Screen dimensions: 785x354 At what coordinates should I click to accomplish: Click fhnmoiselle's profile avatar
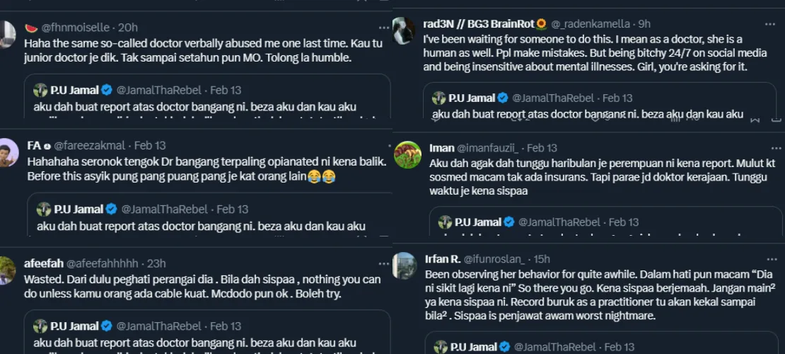[7, 34]
